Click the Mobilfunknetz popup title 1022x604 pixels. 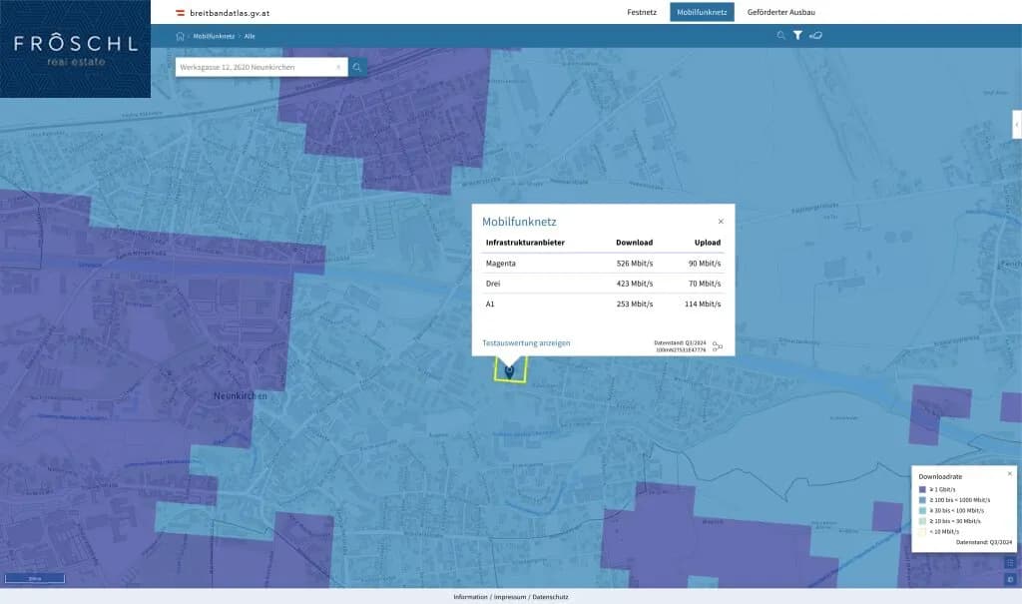coord(519,222)
